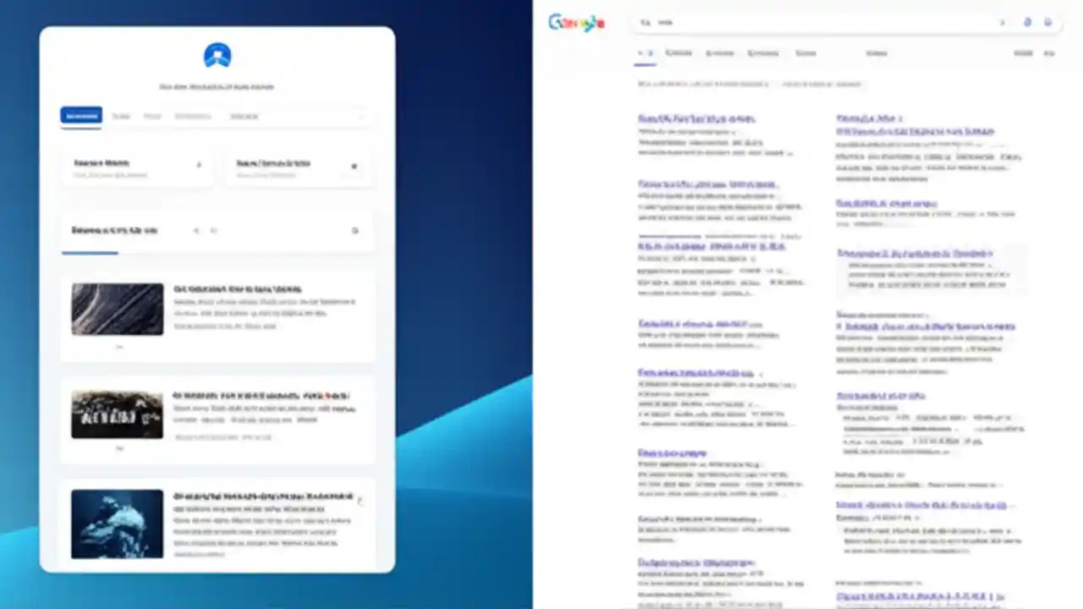Open the left carousel navigation chevron
1083x609 pixels.
196,230
